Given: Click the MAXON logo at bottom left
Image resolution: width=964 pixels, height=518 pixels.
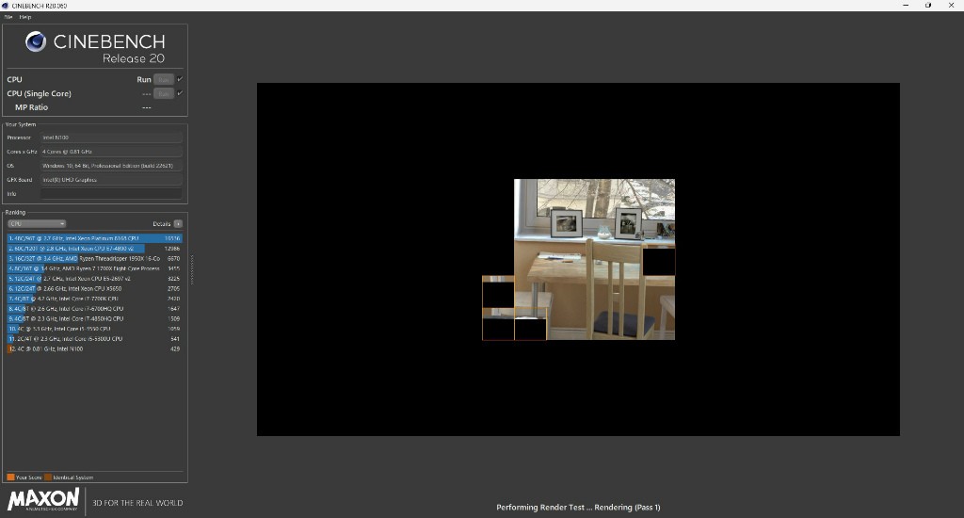Looking at the screenshot, I should pos(43,499).
